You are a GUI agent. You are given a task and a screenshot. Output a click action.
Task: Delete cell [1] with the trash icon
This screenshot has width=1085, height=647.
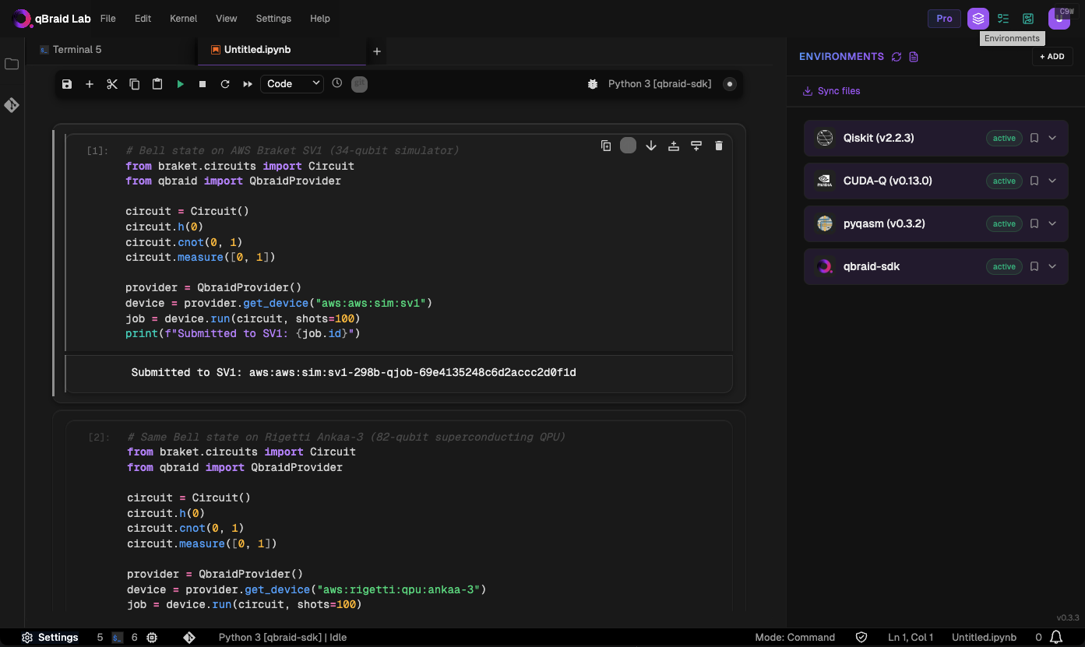(719, 146)
